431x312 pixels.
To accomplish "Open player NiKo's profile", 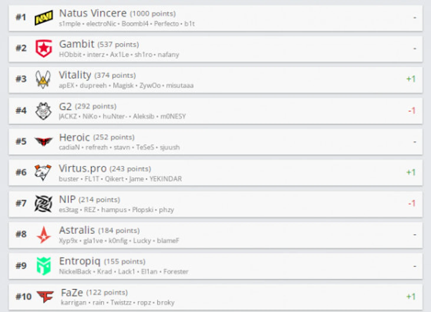I will pyautogui.click(x=90, y=116).
